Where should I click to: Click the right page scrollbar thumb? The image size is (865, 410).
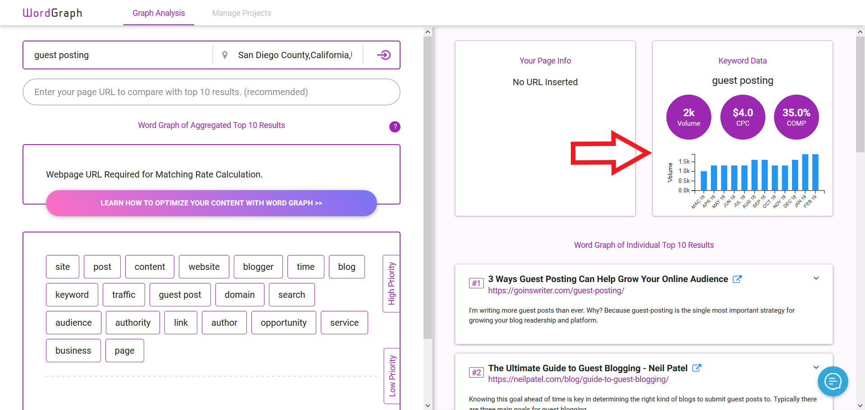click(x=860, y=94)
